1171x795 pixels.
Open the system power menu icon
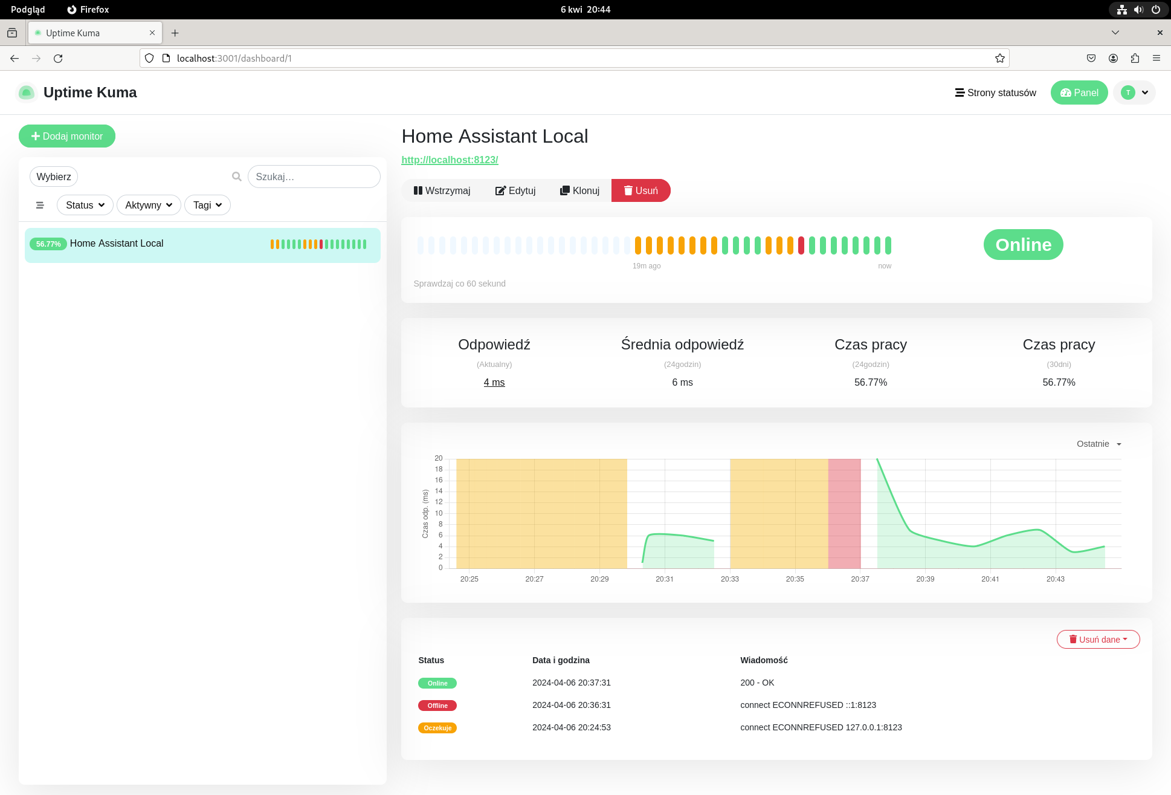coord(1156,10)
